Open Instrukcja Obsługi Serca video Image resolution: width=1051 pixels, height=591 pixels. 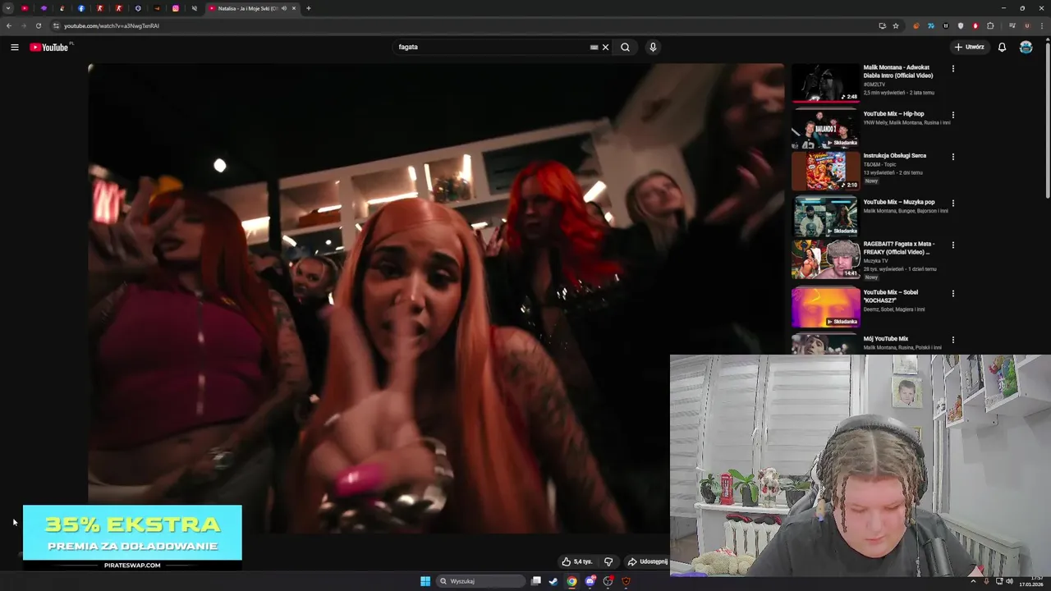tap(825, 171)
